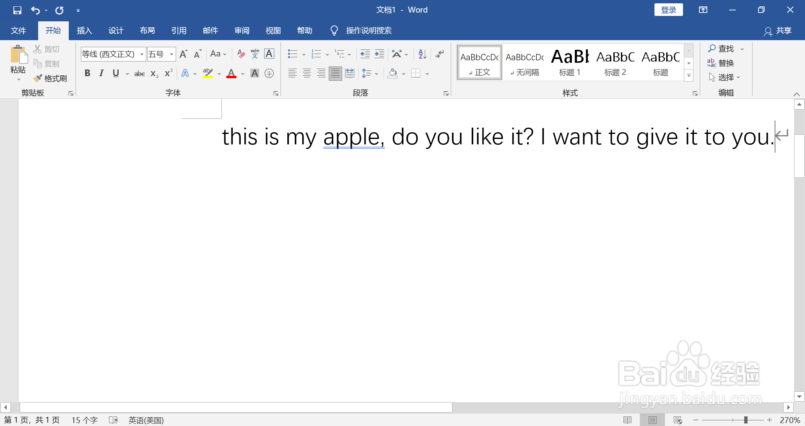
Task: Click the Save icon in quick access toolbar
Action: pos(17,10)
